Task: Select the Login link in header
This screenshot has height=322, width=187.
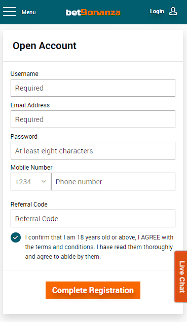Action: (x=157, y=11)
